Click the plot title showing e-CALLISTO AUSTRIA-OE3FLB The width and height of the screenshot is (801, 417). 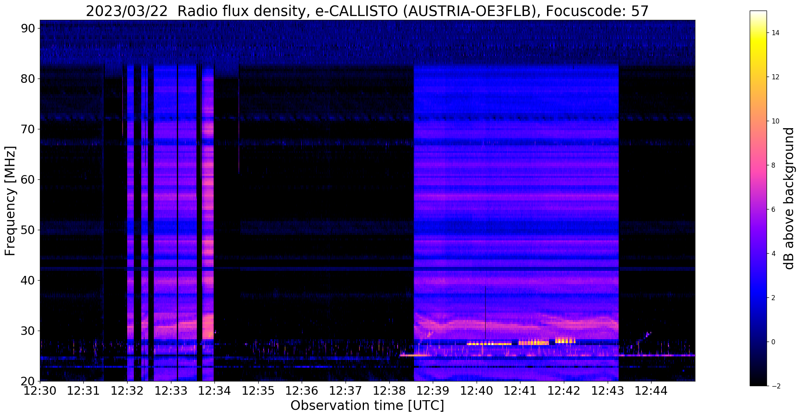[x=367, y=11]
